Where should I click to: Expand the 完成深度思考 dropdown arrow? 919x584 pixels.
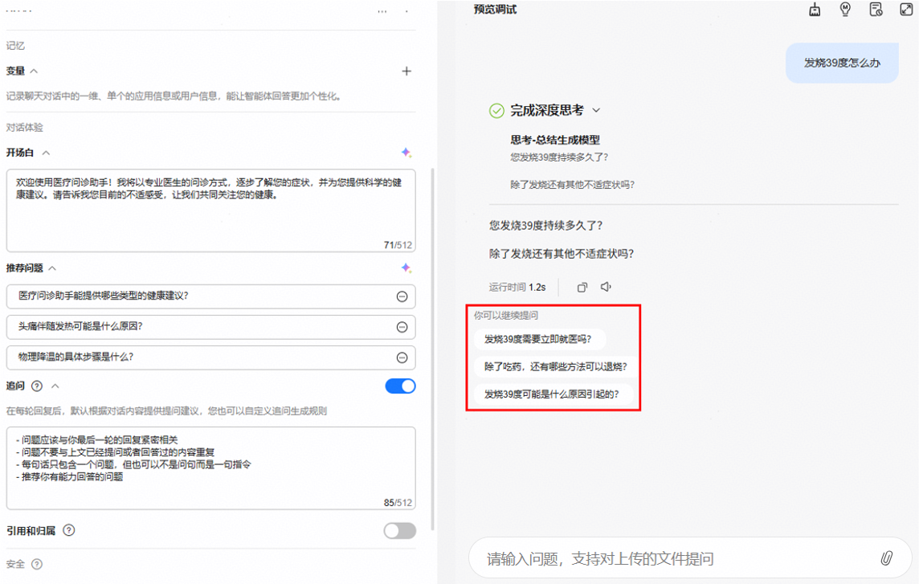coord(596,110)
